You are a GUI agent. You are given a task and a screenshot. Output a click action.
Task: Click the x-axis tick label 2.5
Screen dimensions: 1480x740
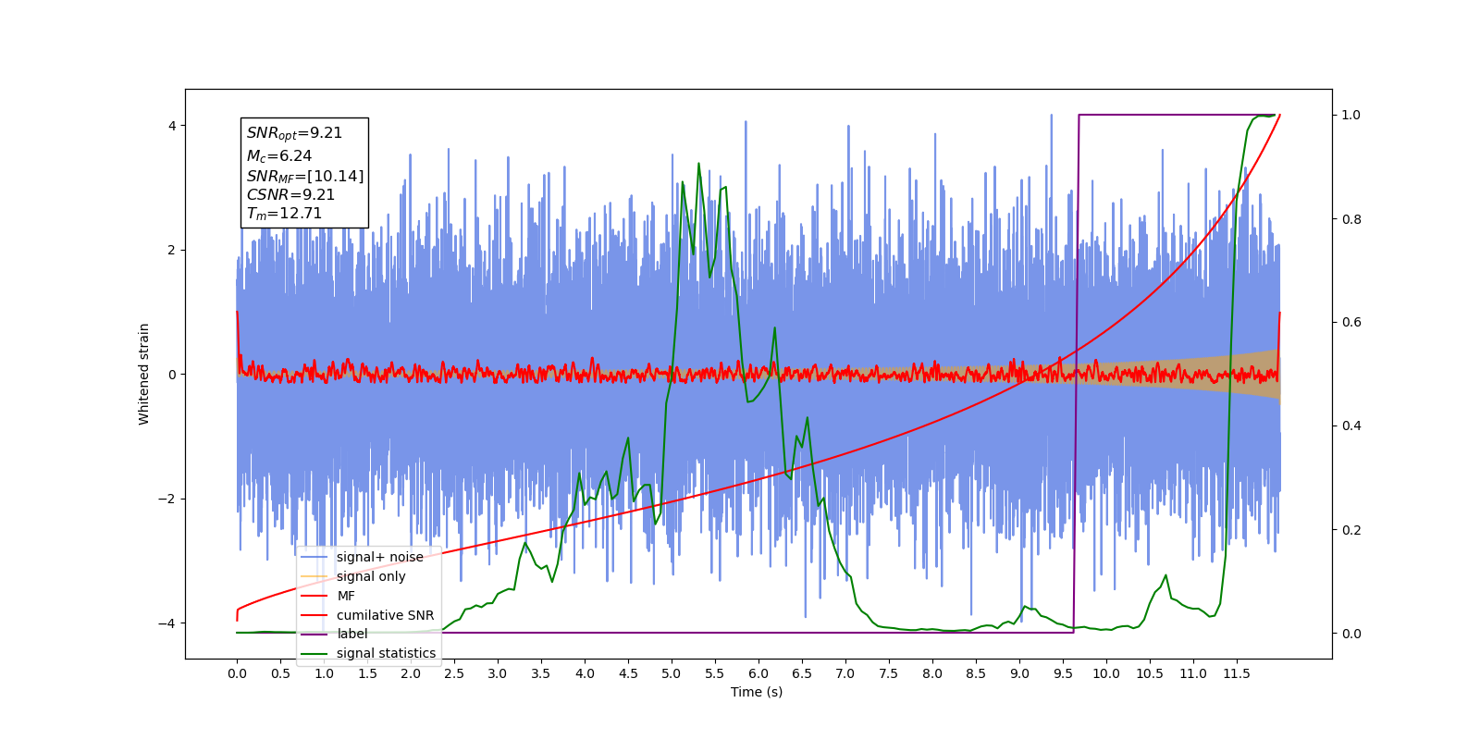(454, 673)
